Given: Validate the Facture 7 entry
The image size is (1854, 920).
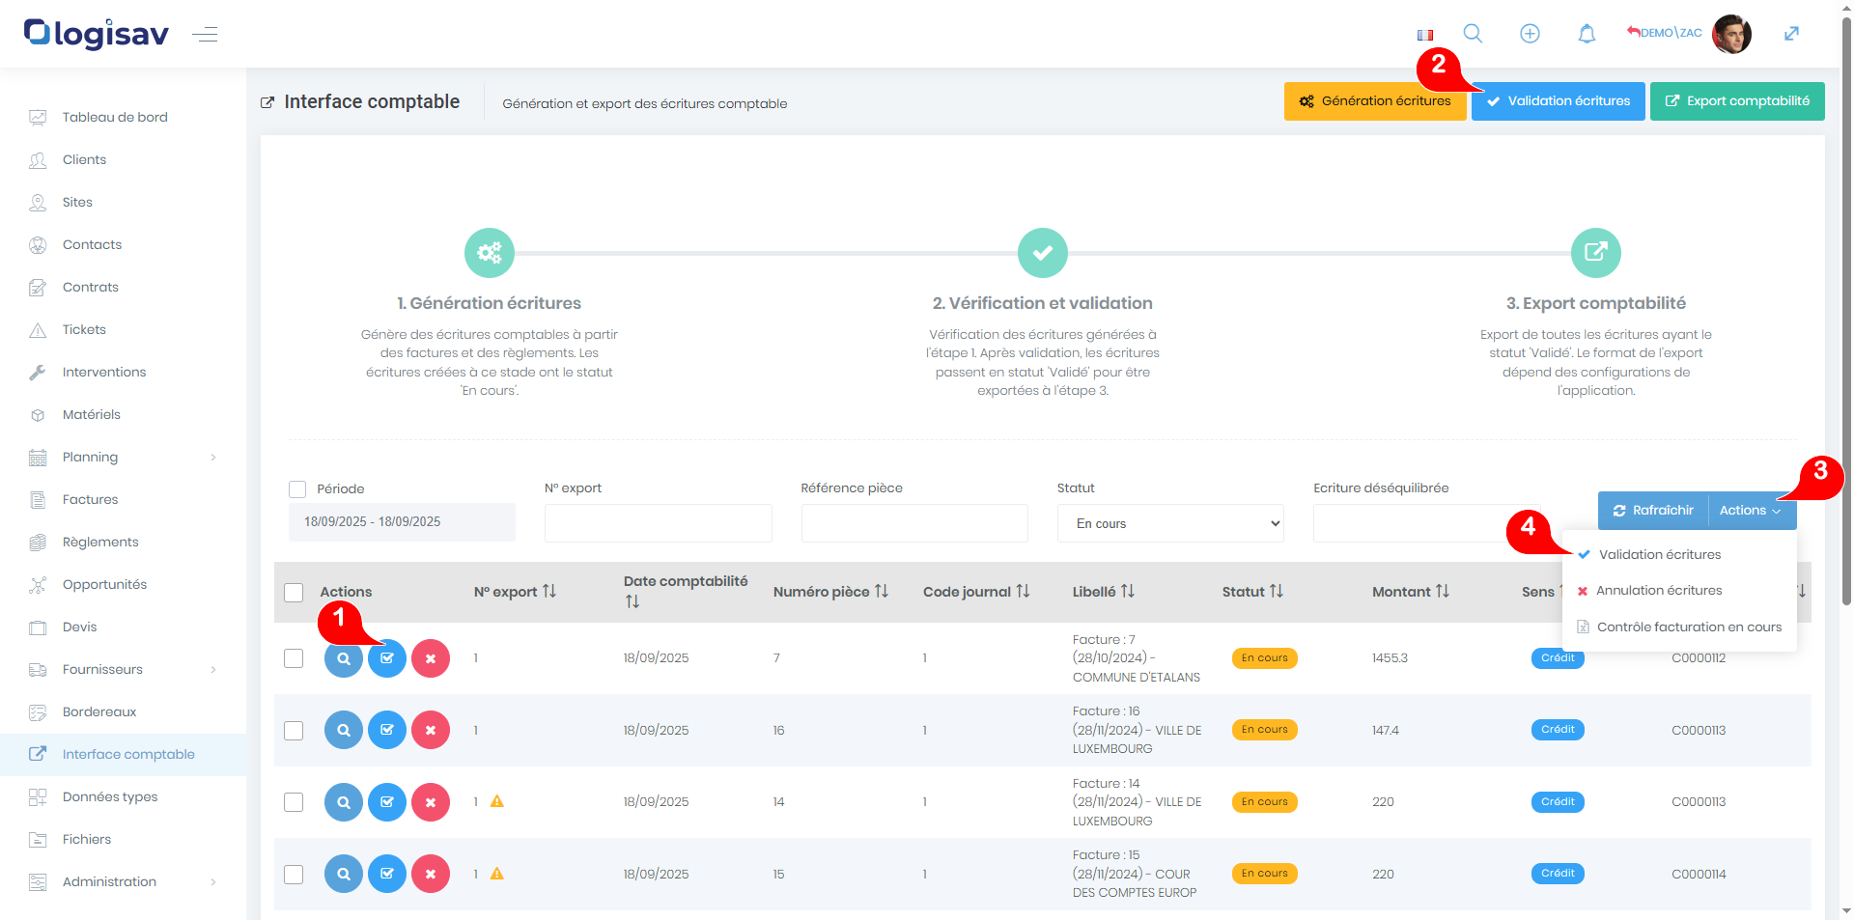Looking at the screenshot, I should click(387, 658).
